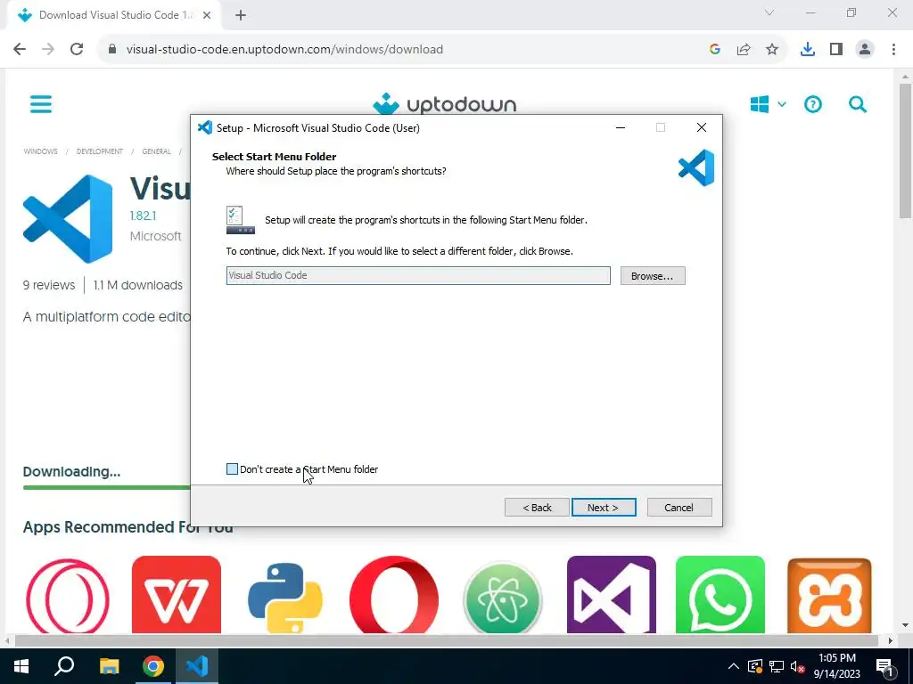Click the large Visual Studio Code logo on page
Viewport: 913px width, 684px height.
[x=68, y=219]
